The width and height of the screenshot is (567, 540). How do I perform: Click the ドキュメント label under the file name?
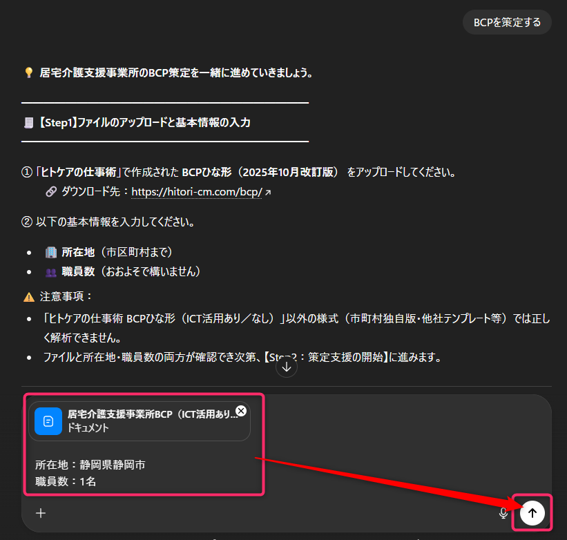pos(88,428)
